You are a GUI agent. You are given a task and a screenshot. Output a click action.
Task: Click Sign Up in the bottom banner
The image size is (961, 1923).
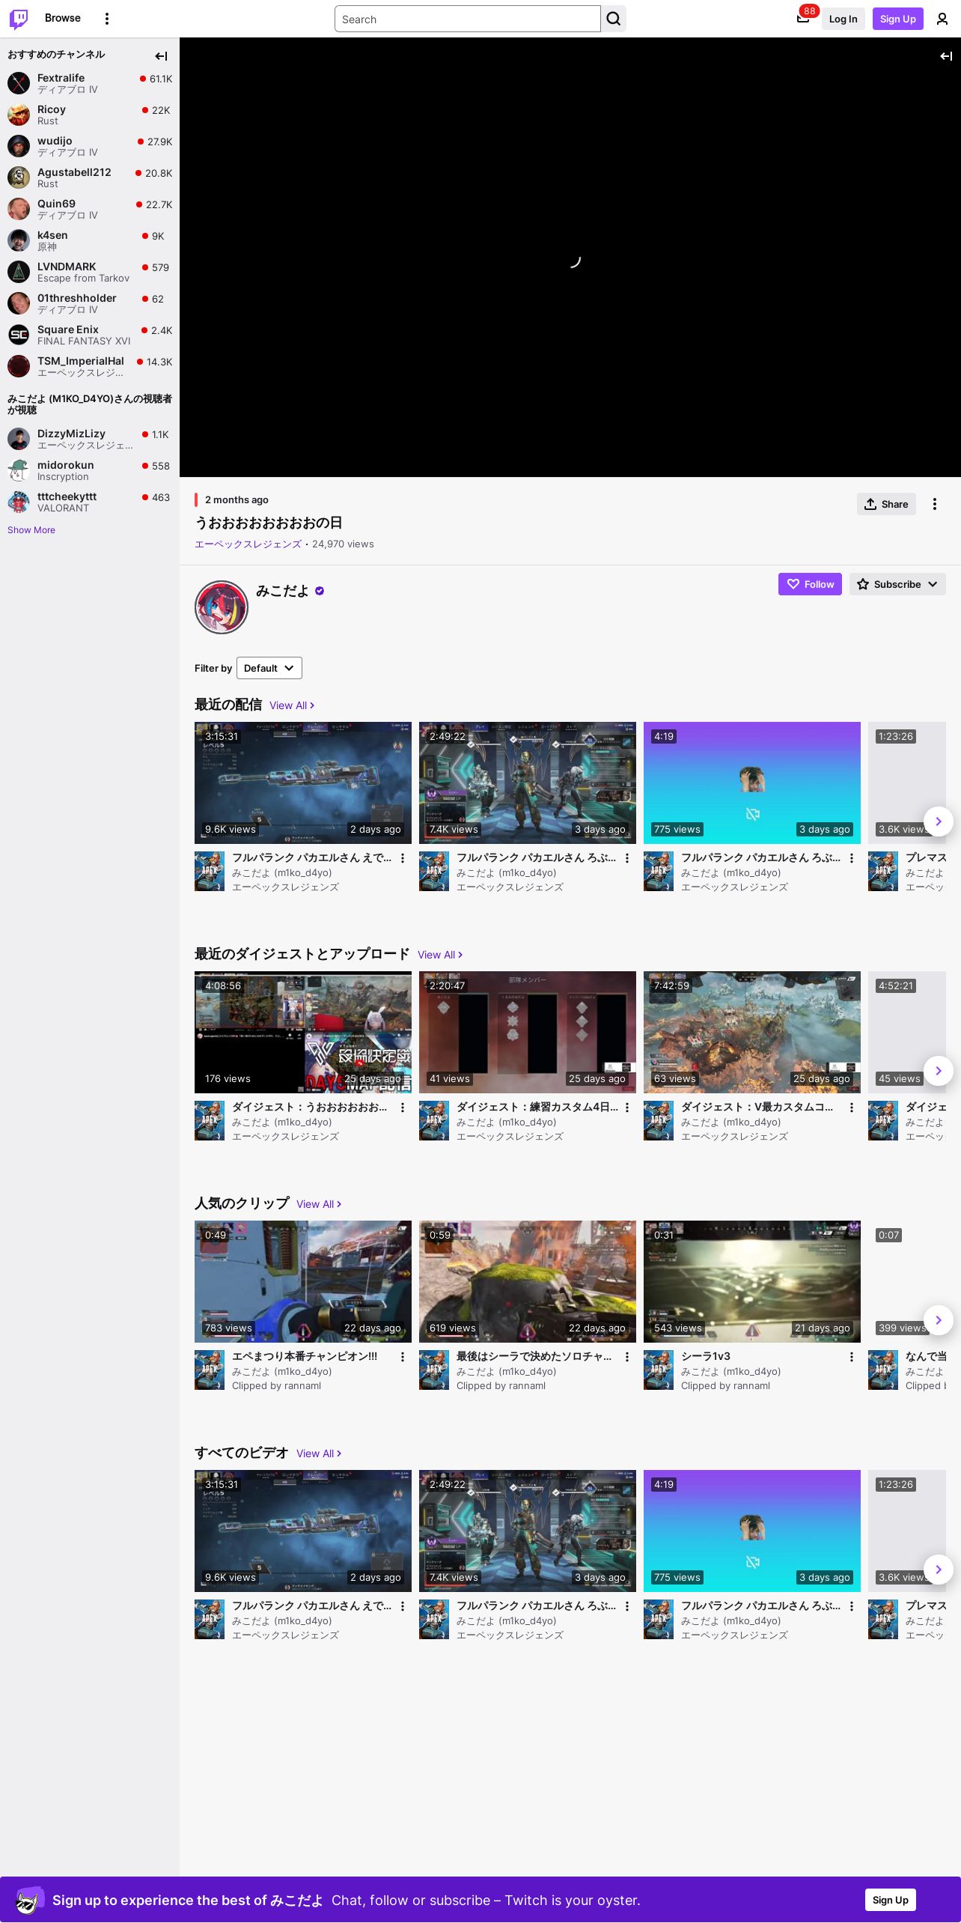(x=891, y=1900)
